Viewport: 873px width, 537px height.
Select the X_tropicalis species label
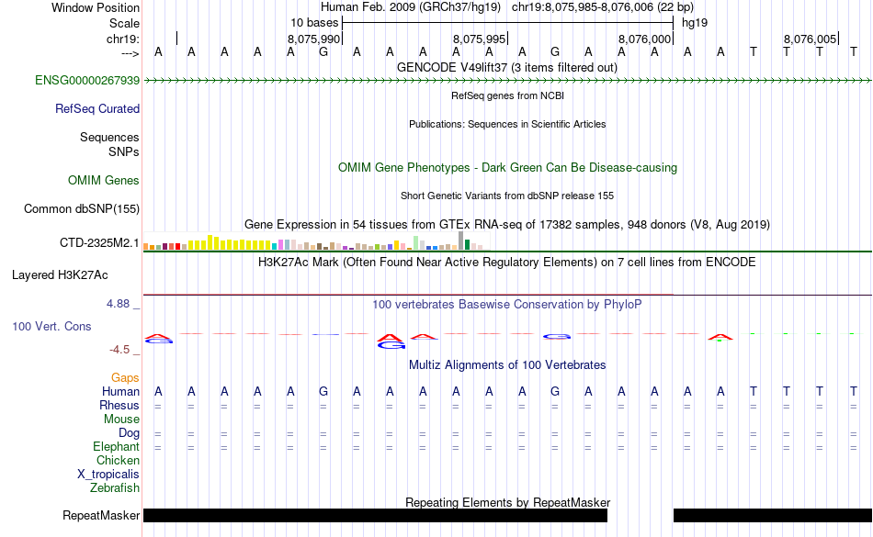(x=108, y=475)
